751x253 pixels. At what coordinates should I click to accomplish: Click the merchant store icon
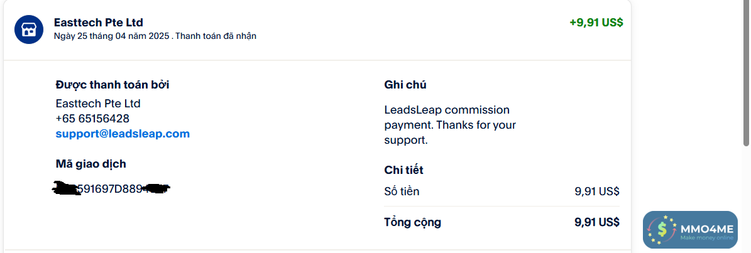coord(28,30)
